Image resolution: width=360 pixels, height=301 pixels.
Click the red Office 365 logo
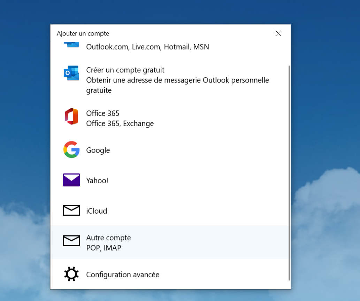71,116
